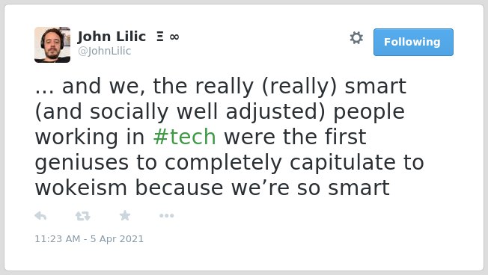The height and width of the screenshot is (275, 488).
Task: Open the gear settings dropdown
Action: [356, 38]
